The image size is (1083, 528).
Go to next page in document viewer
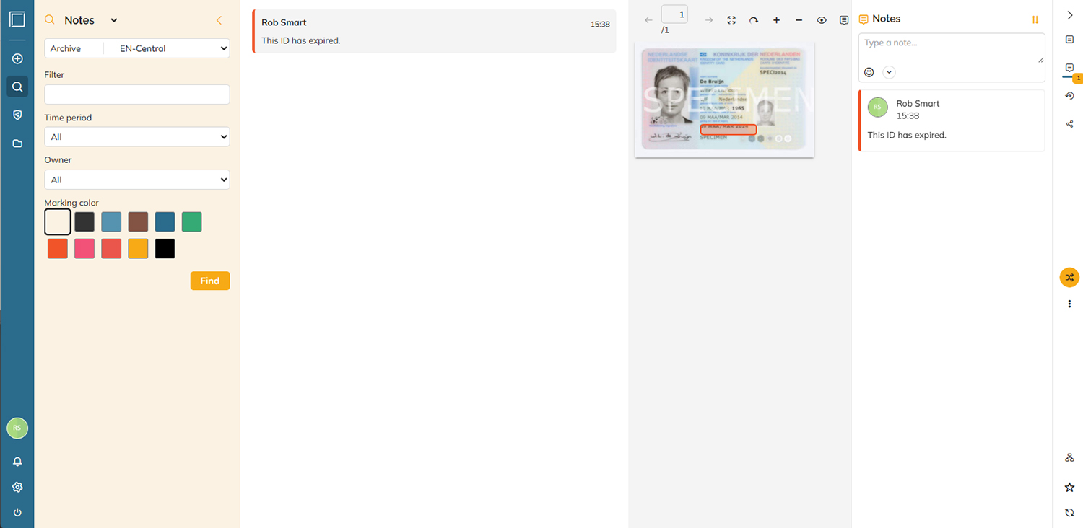coord(708,20)
